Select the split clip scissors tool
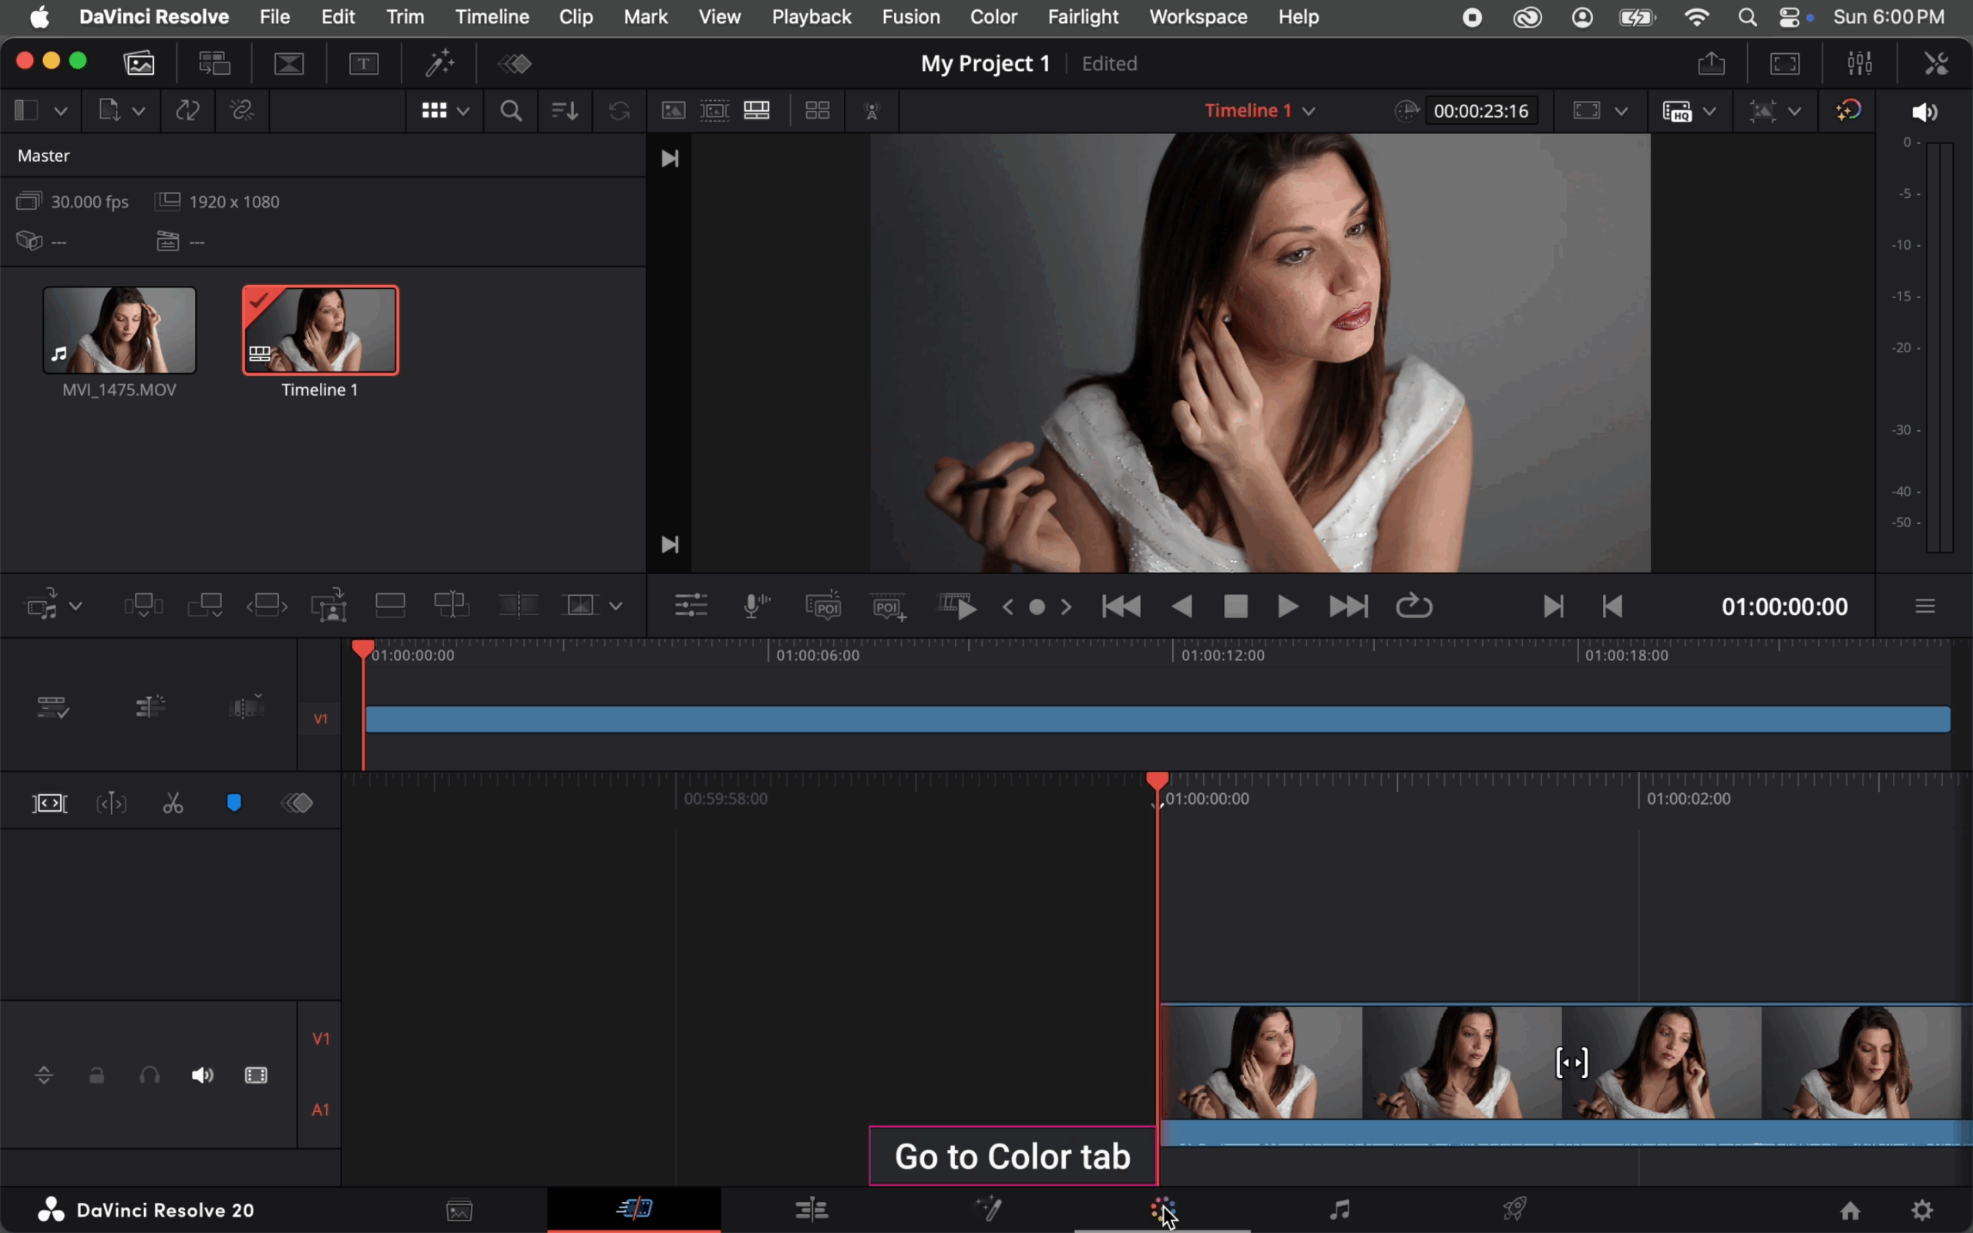The width and height of the screenshot is (1973, 1233). coord(173,804)
